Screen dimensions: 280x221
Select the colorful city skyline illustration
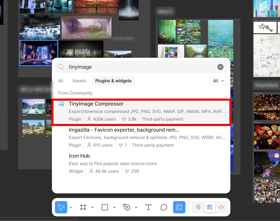[267, 8]
